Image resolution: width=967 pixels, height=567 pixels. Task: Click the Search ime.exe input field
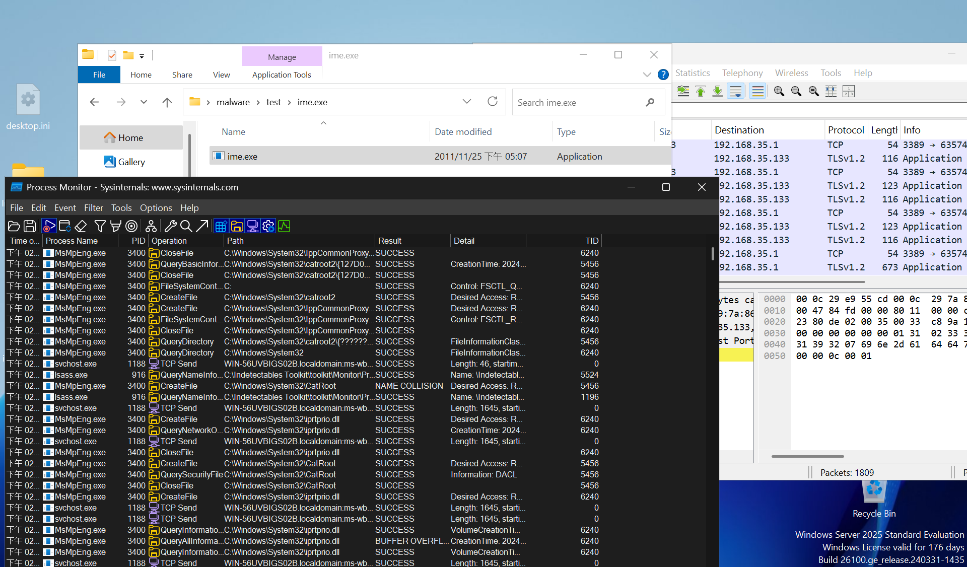click(579, 103)
